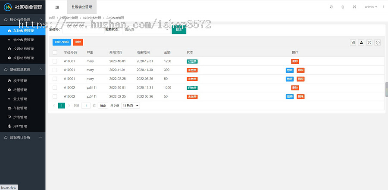Click the 初始化数据 button
Viewport: 388px width, 190px height.
62,42
